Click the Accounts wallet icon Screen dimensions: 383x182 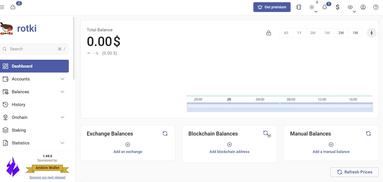coord(5,79)
